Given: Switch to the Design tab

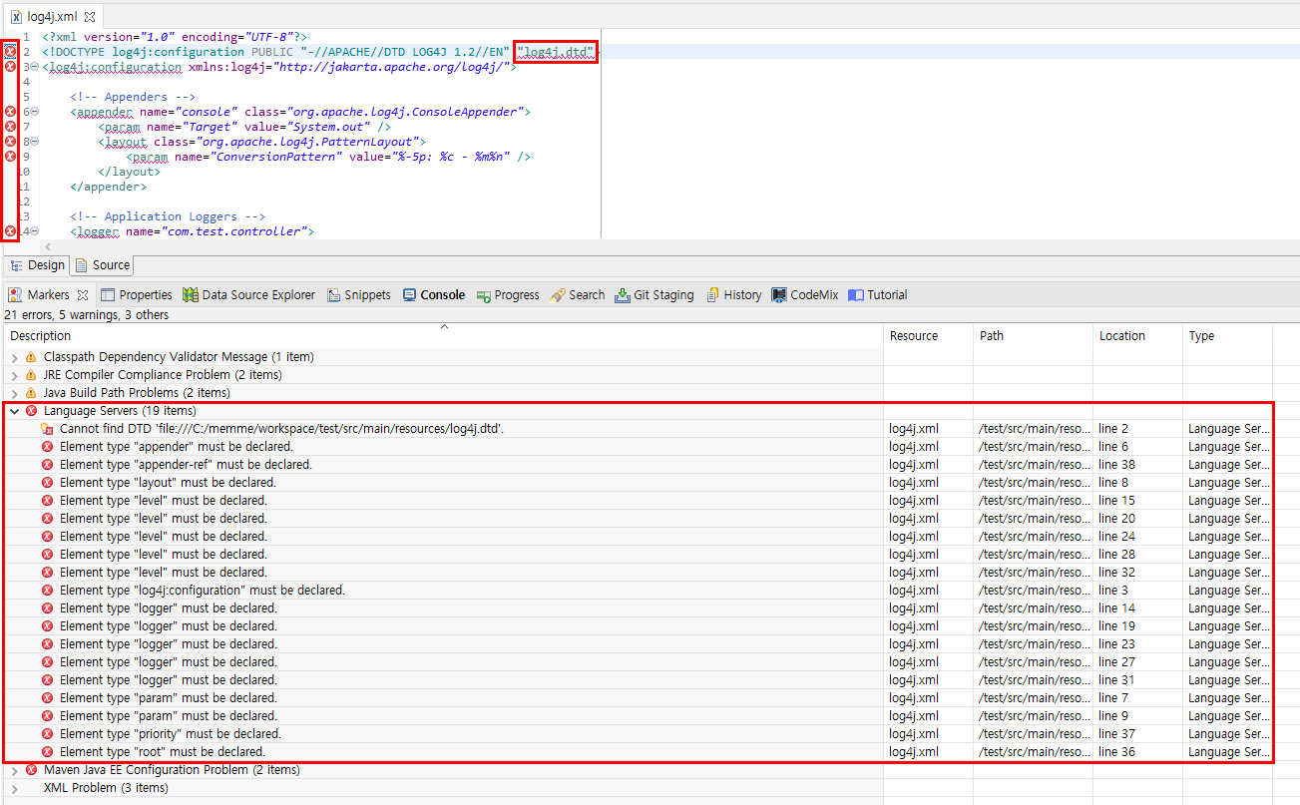Looking at the screenshot, I should coord(37,265).
